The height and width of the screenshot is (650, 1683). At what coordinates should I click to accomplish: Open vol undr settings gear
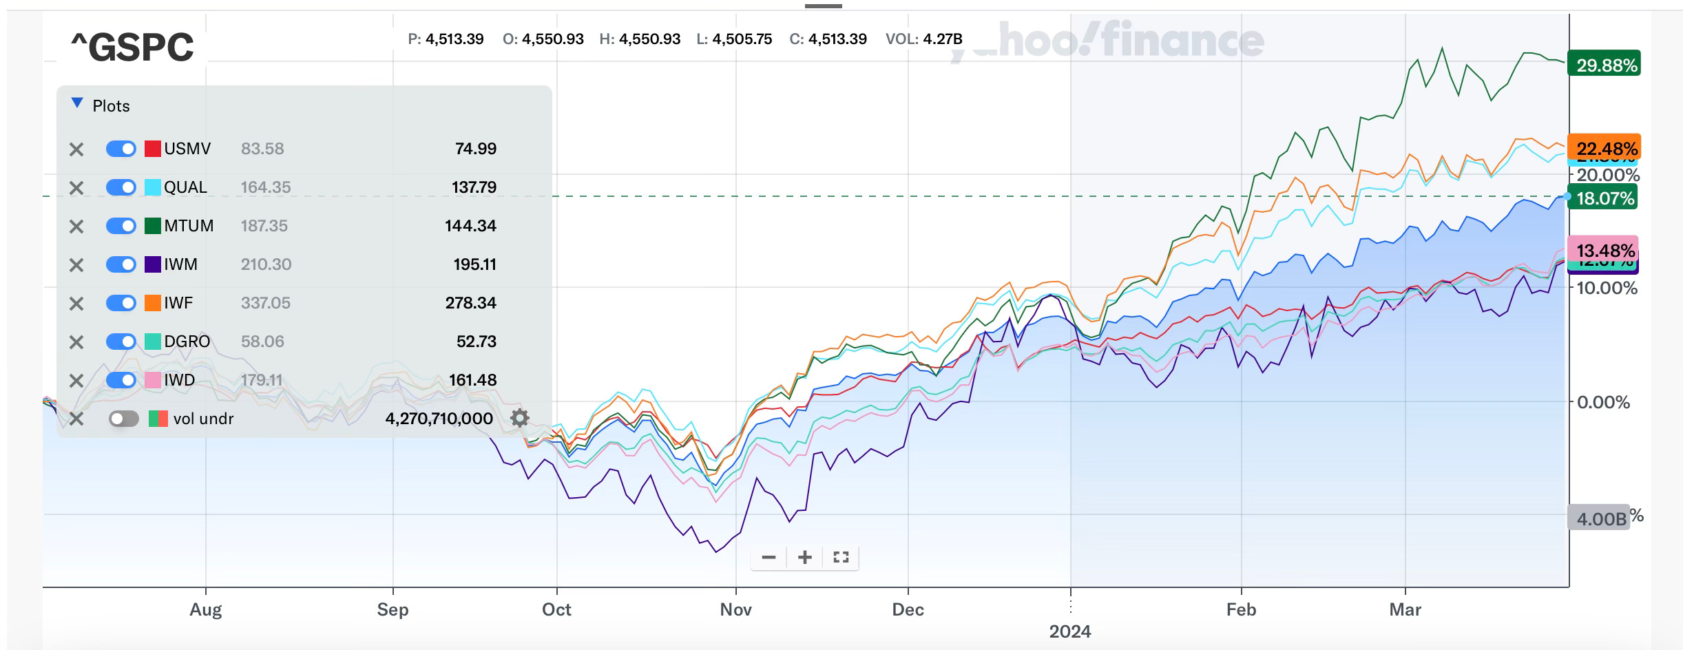pyautogui.click(x=520, y=418)
